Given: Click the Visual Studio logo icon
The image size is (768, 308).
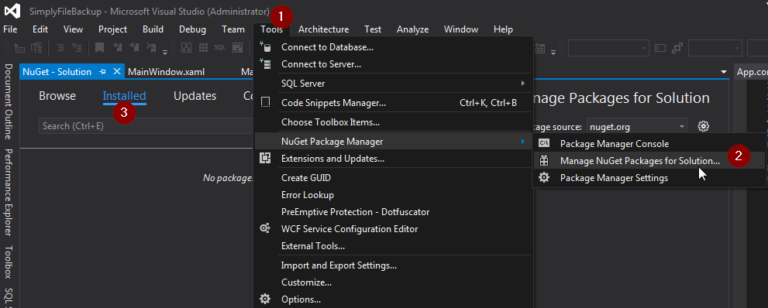Looking at the screenshot, I should point(12,10).
